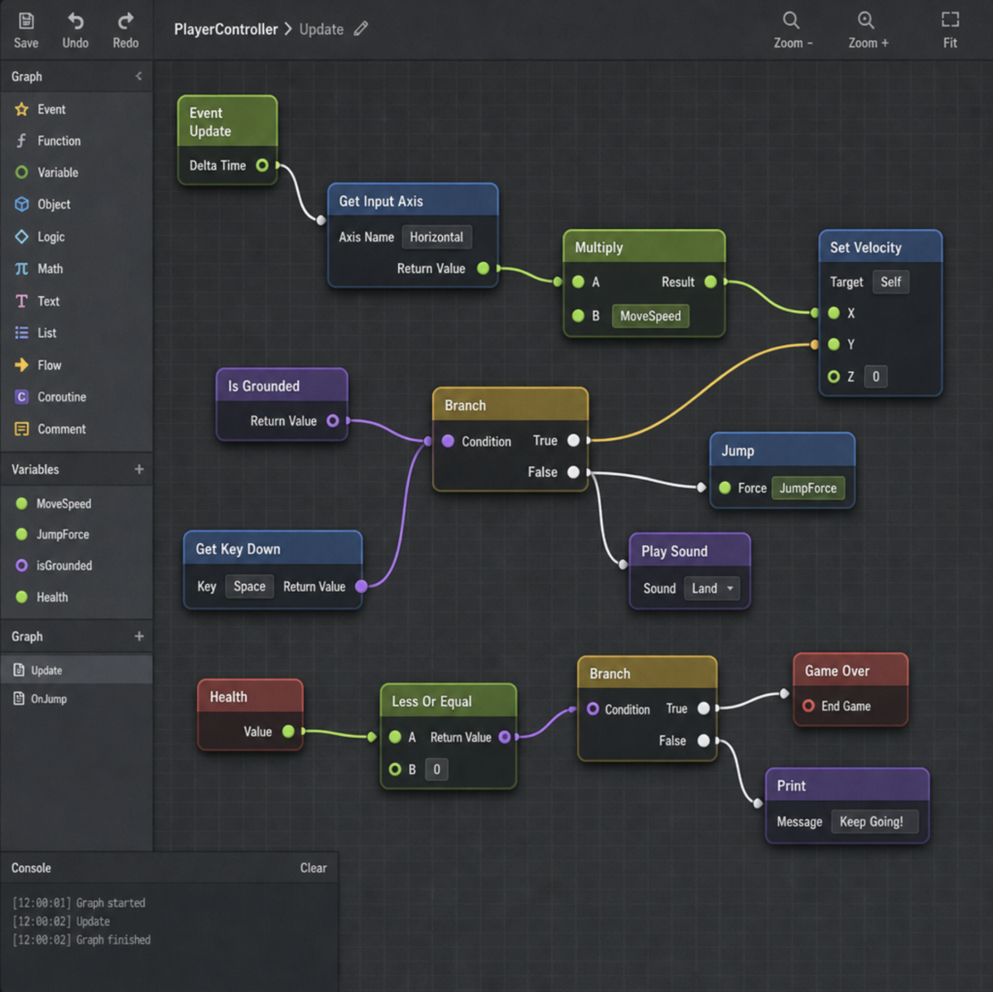Viewport: 993px width, 992px height.
Task: Click the MoveSpeed value on Multiply B
Action: pos(650,316)
